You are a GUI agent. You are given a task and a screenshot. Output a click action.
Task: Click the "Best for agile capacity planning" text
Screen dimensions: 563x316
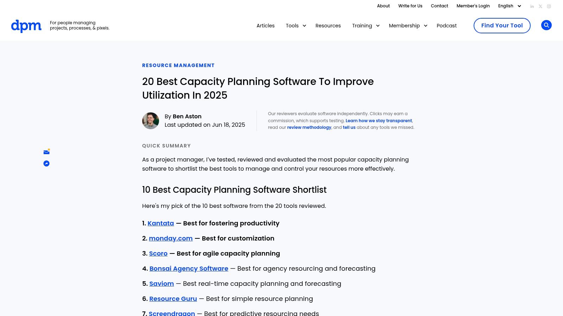[x=228, y=254]
